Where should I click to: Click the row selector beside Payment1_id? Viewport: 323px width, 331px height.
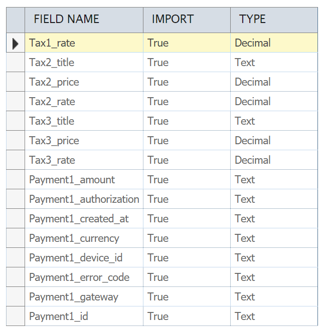[x=15, y=316]
